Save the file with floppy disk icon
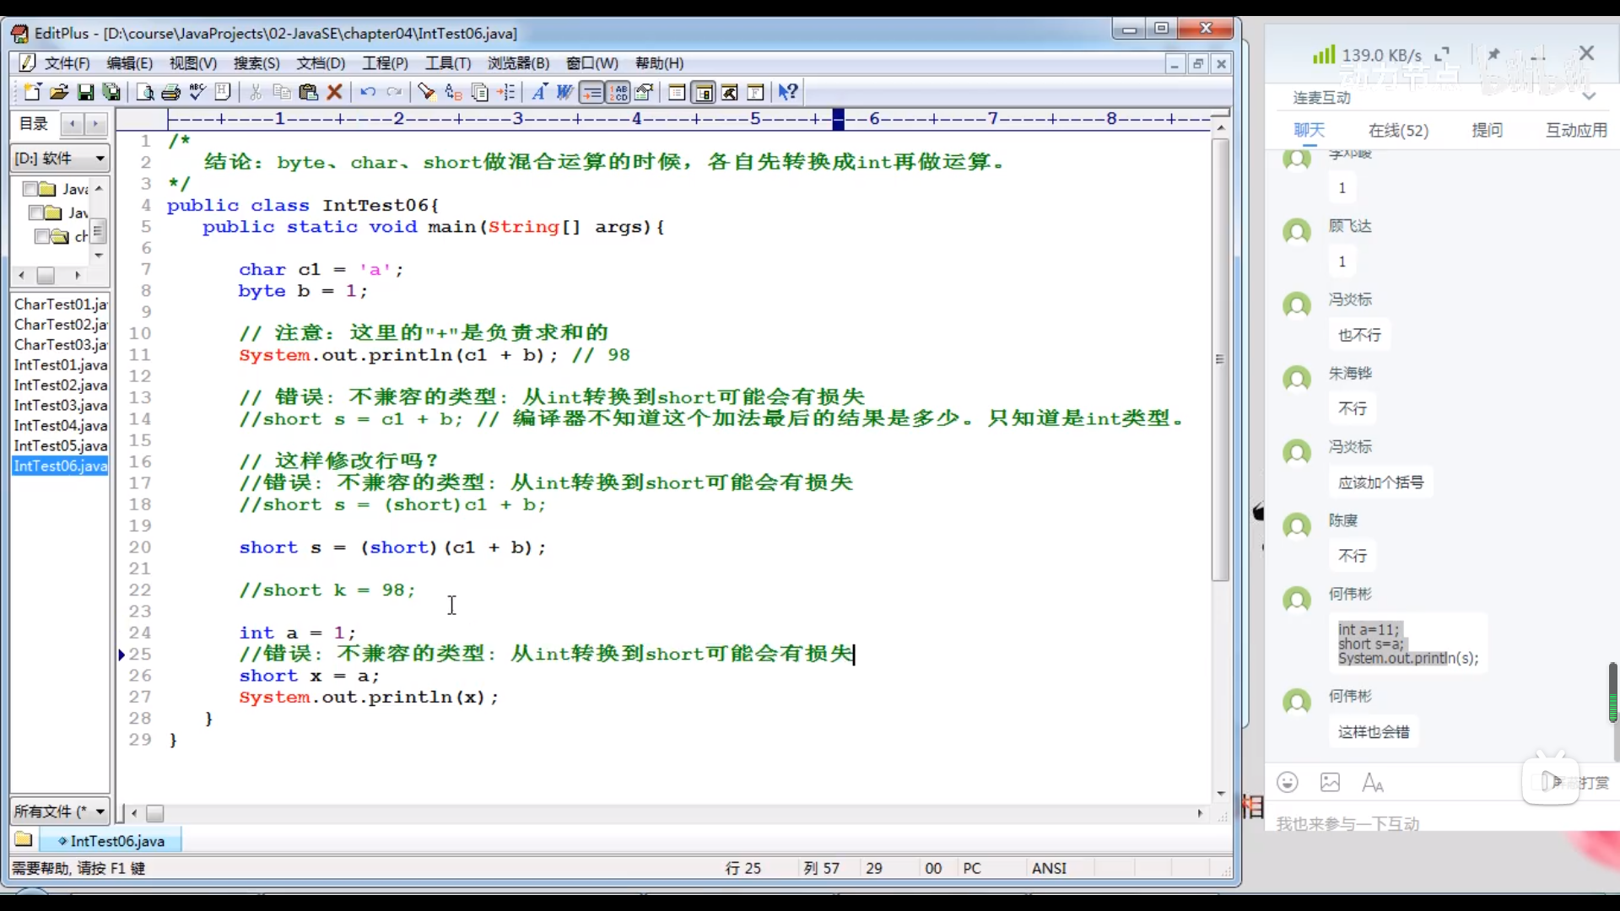 coord(85,92)
